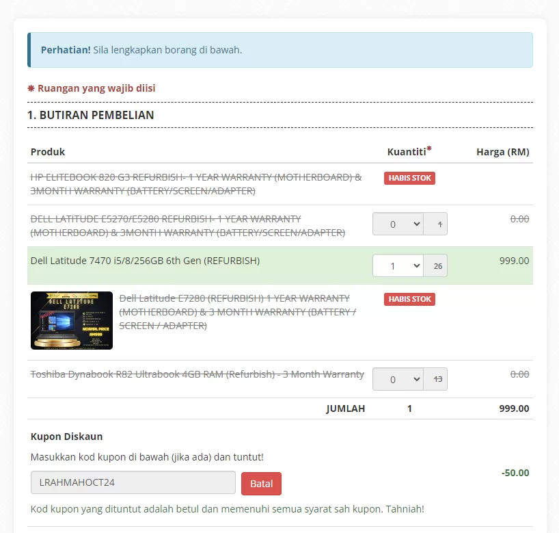Click the LRAHMAHOCT24 coupon code field
This screenshot has width=559, height=533.
coord(133,482)
